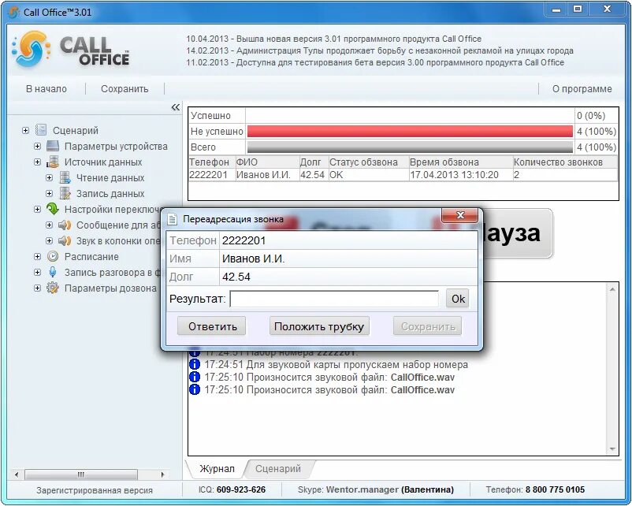Click news line dated 10.04.2013
This screenshot has width=632, height=506.
point(334,39)
